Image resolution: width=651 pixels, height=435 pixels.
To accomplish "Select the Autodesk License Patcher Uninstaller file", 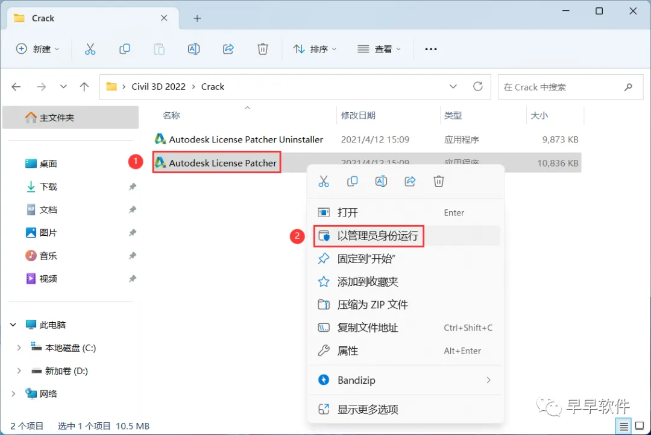I will 246,139.
